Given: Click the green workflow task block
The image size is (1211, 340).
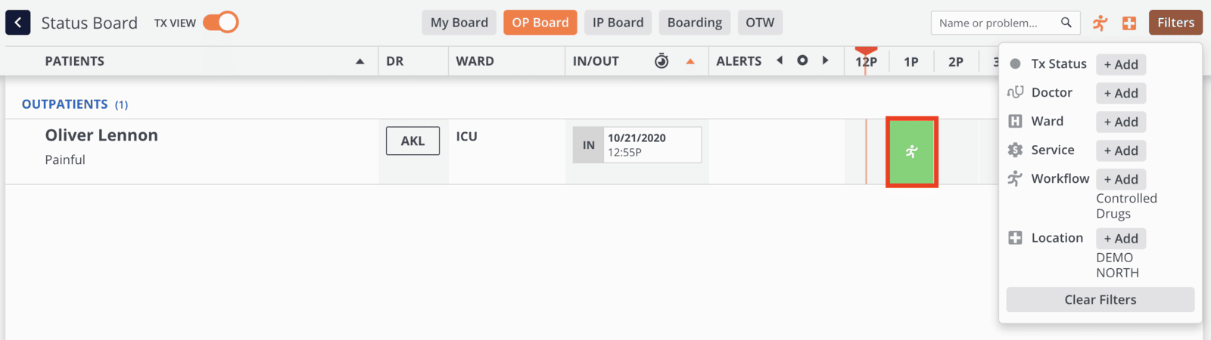Looking at the screenshot, I should [x=912, y=152].
